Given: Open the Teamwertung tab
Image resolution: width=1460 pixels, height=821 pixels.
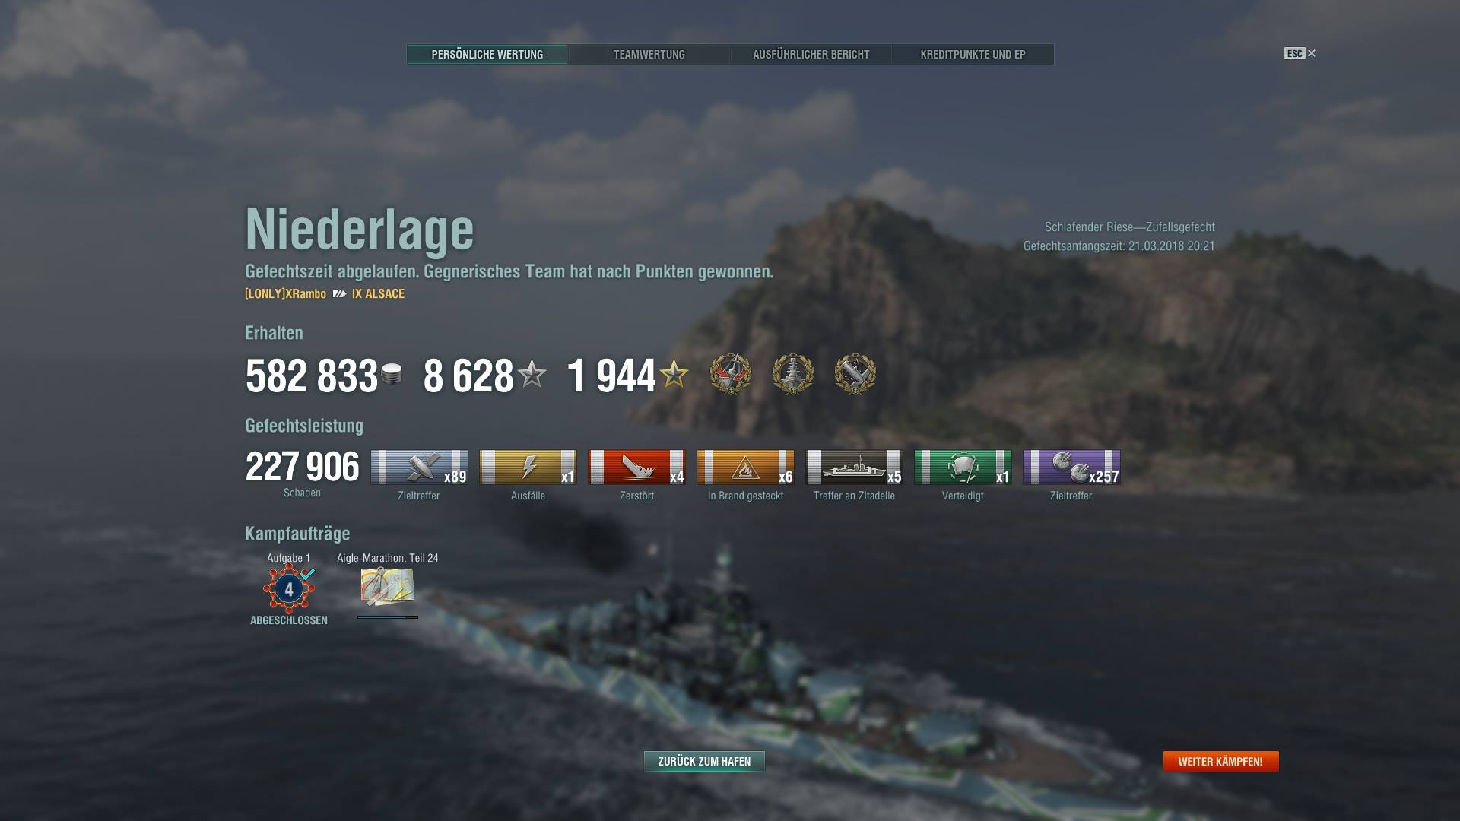Looking at the screenshot, I should coord(649,55).
